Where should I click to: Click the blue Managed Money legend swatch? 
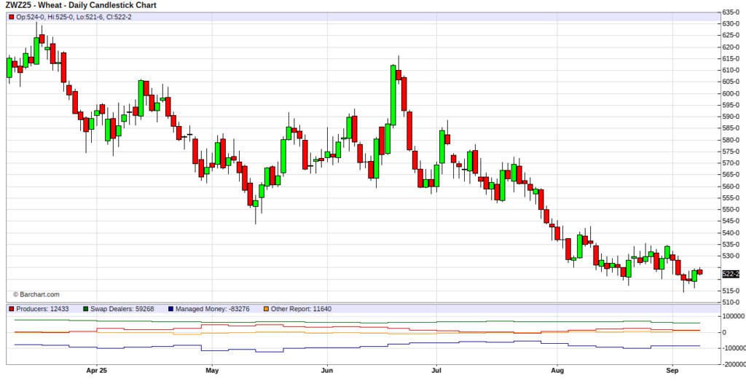[x=170, y=309]
